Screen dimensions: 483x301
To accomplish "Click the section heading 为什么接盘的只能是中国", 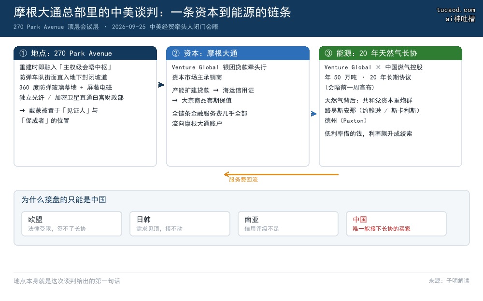I will [x=64, y=200].
